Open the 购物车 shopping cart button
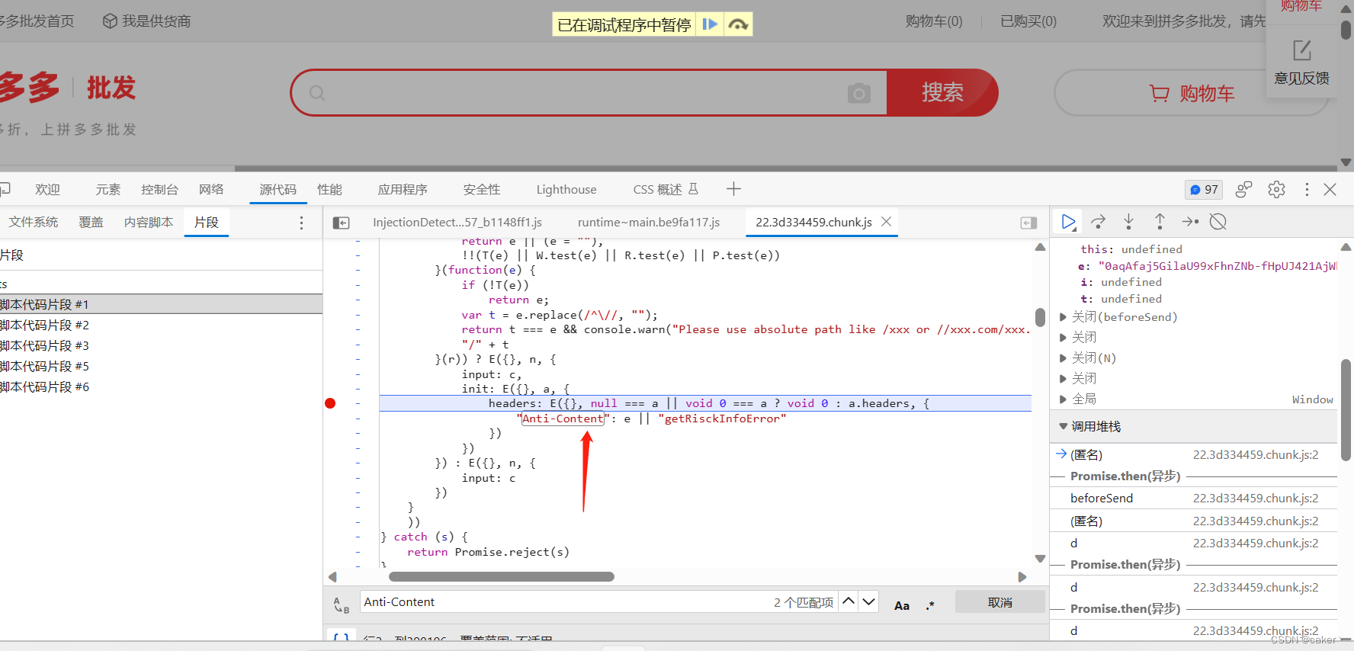Viewport: 1354px width, 651px height. coord(1192,93)
